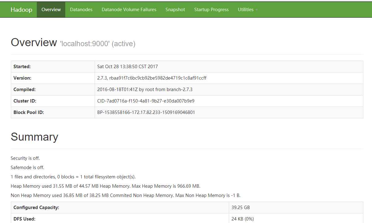This screenshot has width=372, height=223.
Task: Click the Configured Capacity: label
Action: point(36,208)
